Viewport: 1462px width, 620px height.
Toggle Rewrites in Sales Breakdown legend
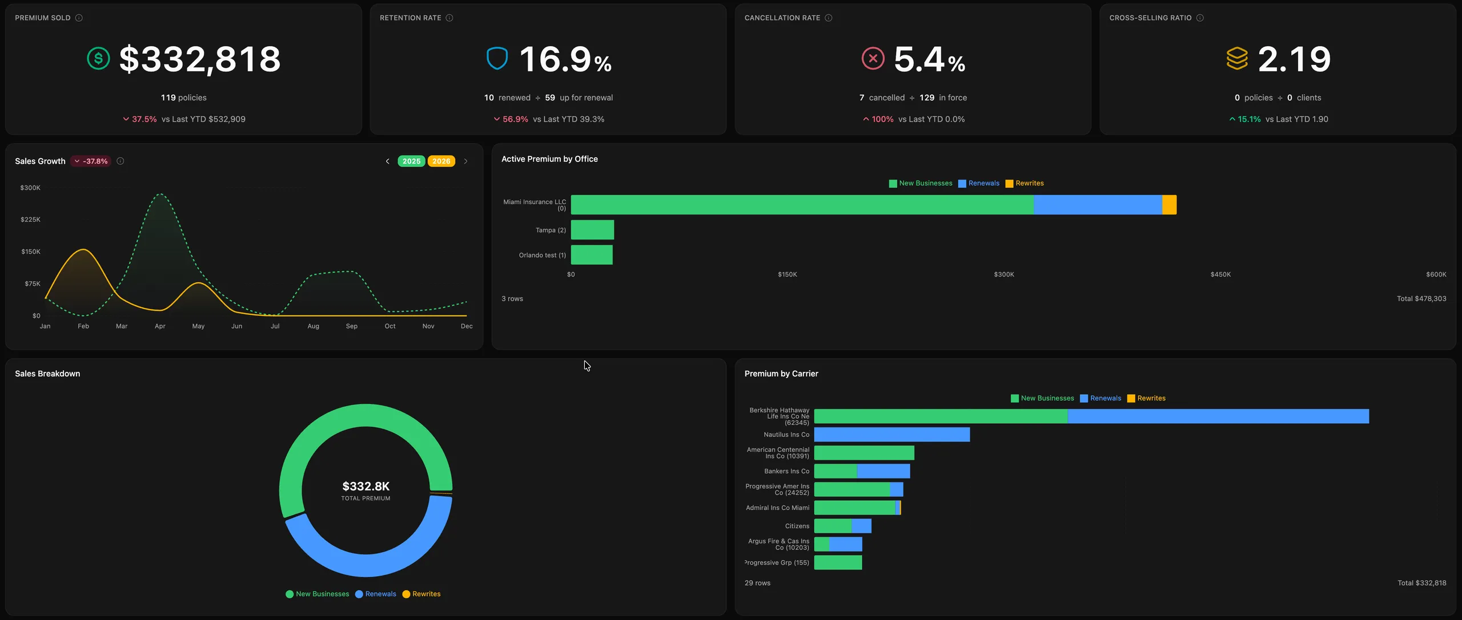pyautogui.click(x=421, y=594)
